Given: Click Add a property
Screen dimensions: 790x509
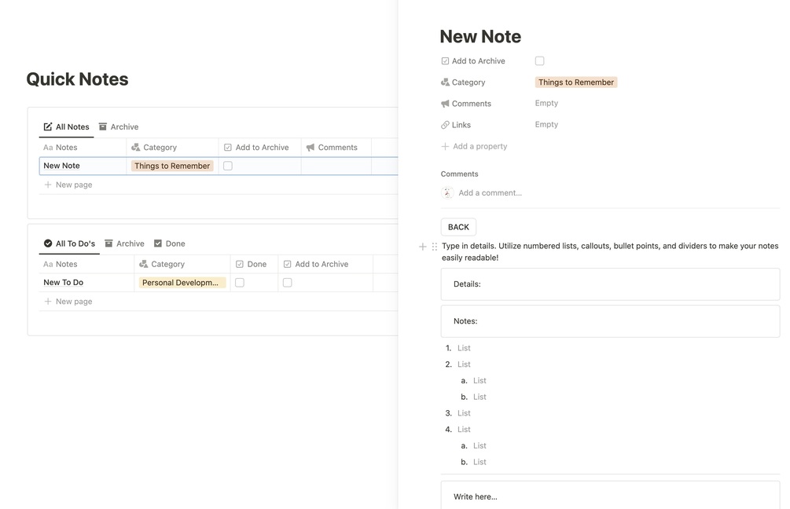Looking at the screenshot, I should click(480, 146).
